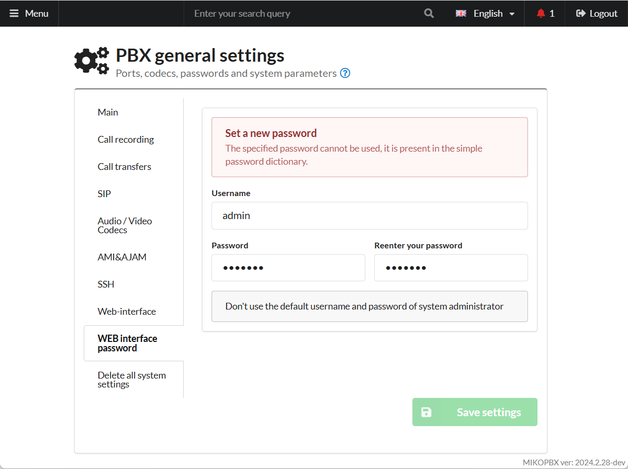This screenshot has height=469, width=628.
Task: Click the help question mark icon
Action: (345, 73)
